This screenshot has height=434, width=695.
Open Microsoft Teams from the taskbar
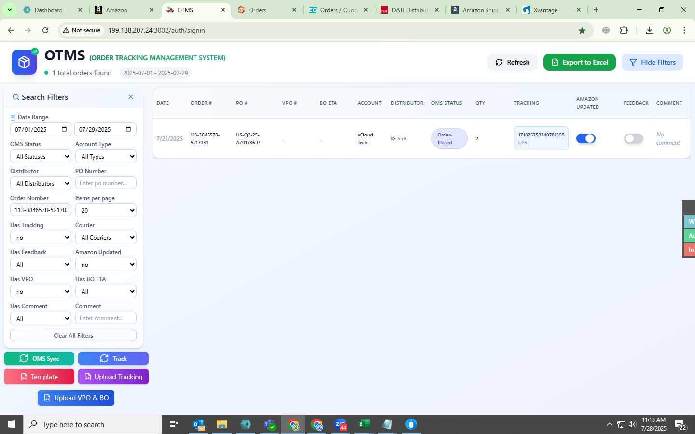tap(269, 424)
